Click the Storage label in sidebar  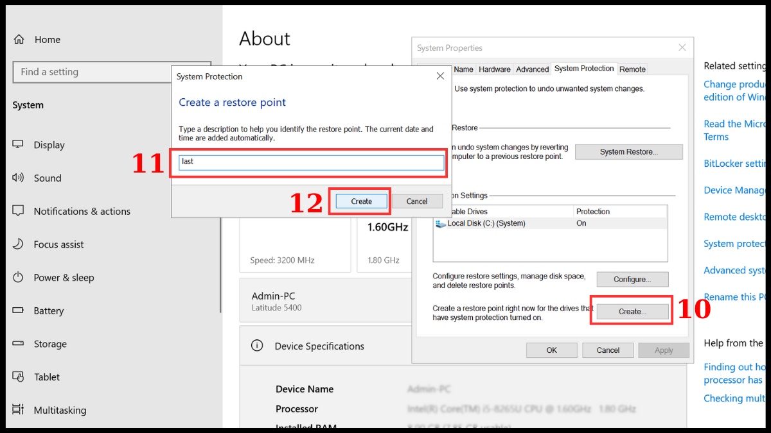(x=50, y=344)
